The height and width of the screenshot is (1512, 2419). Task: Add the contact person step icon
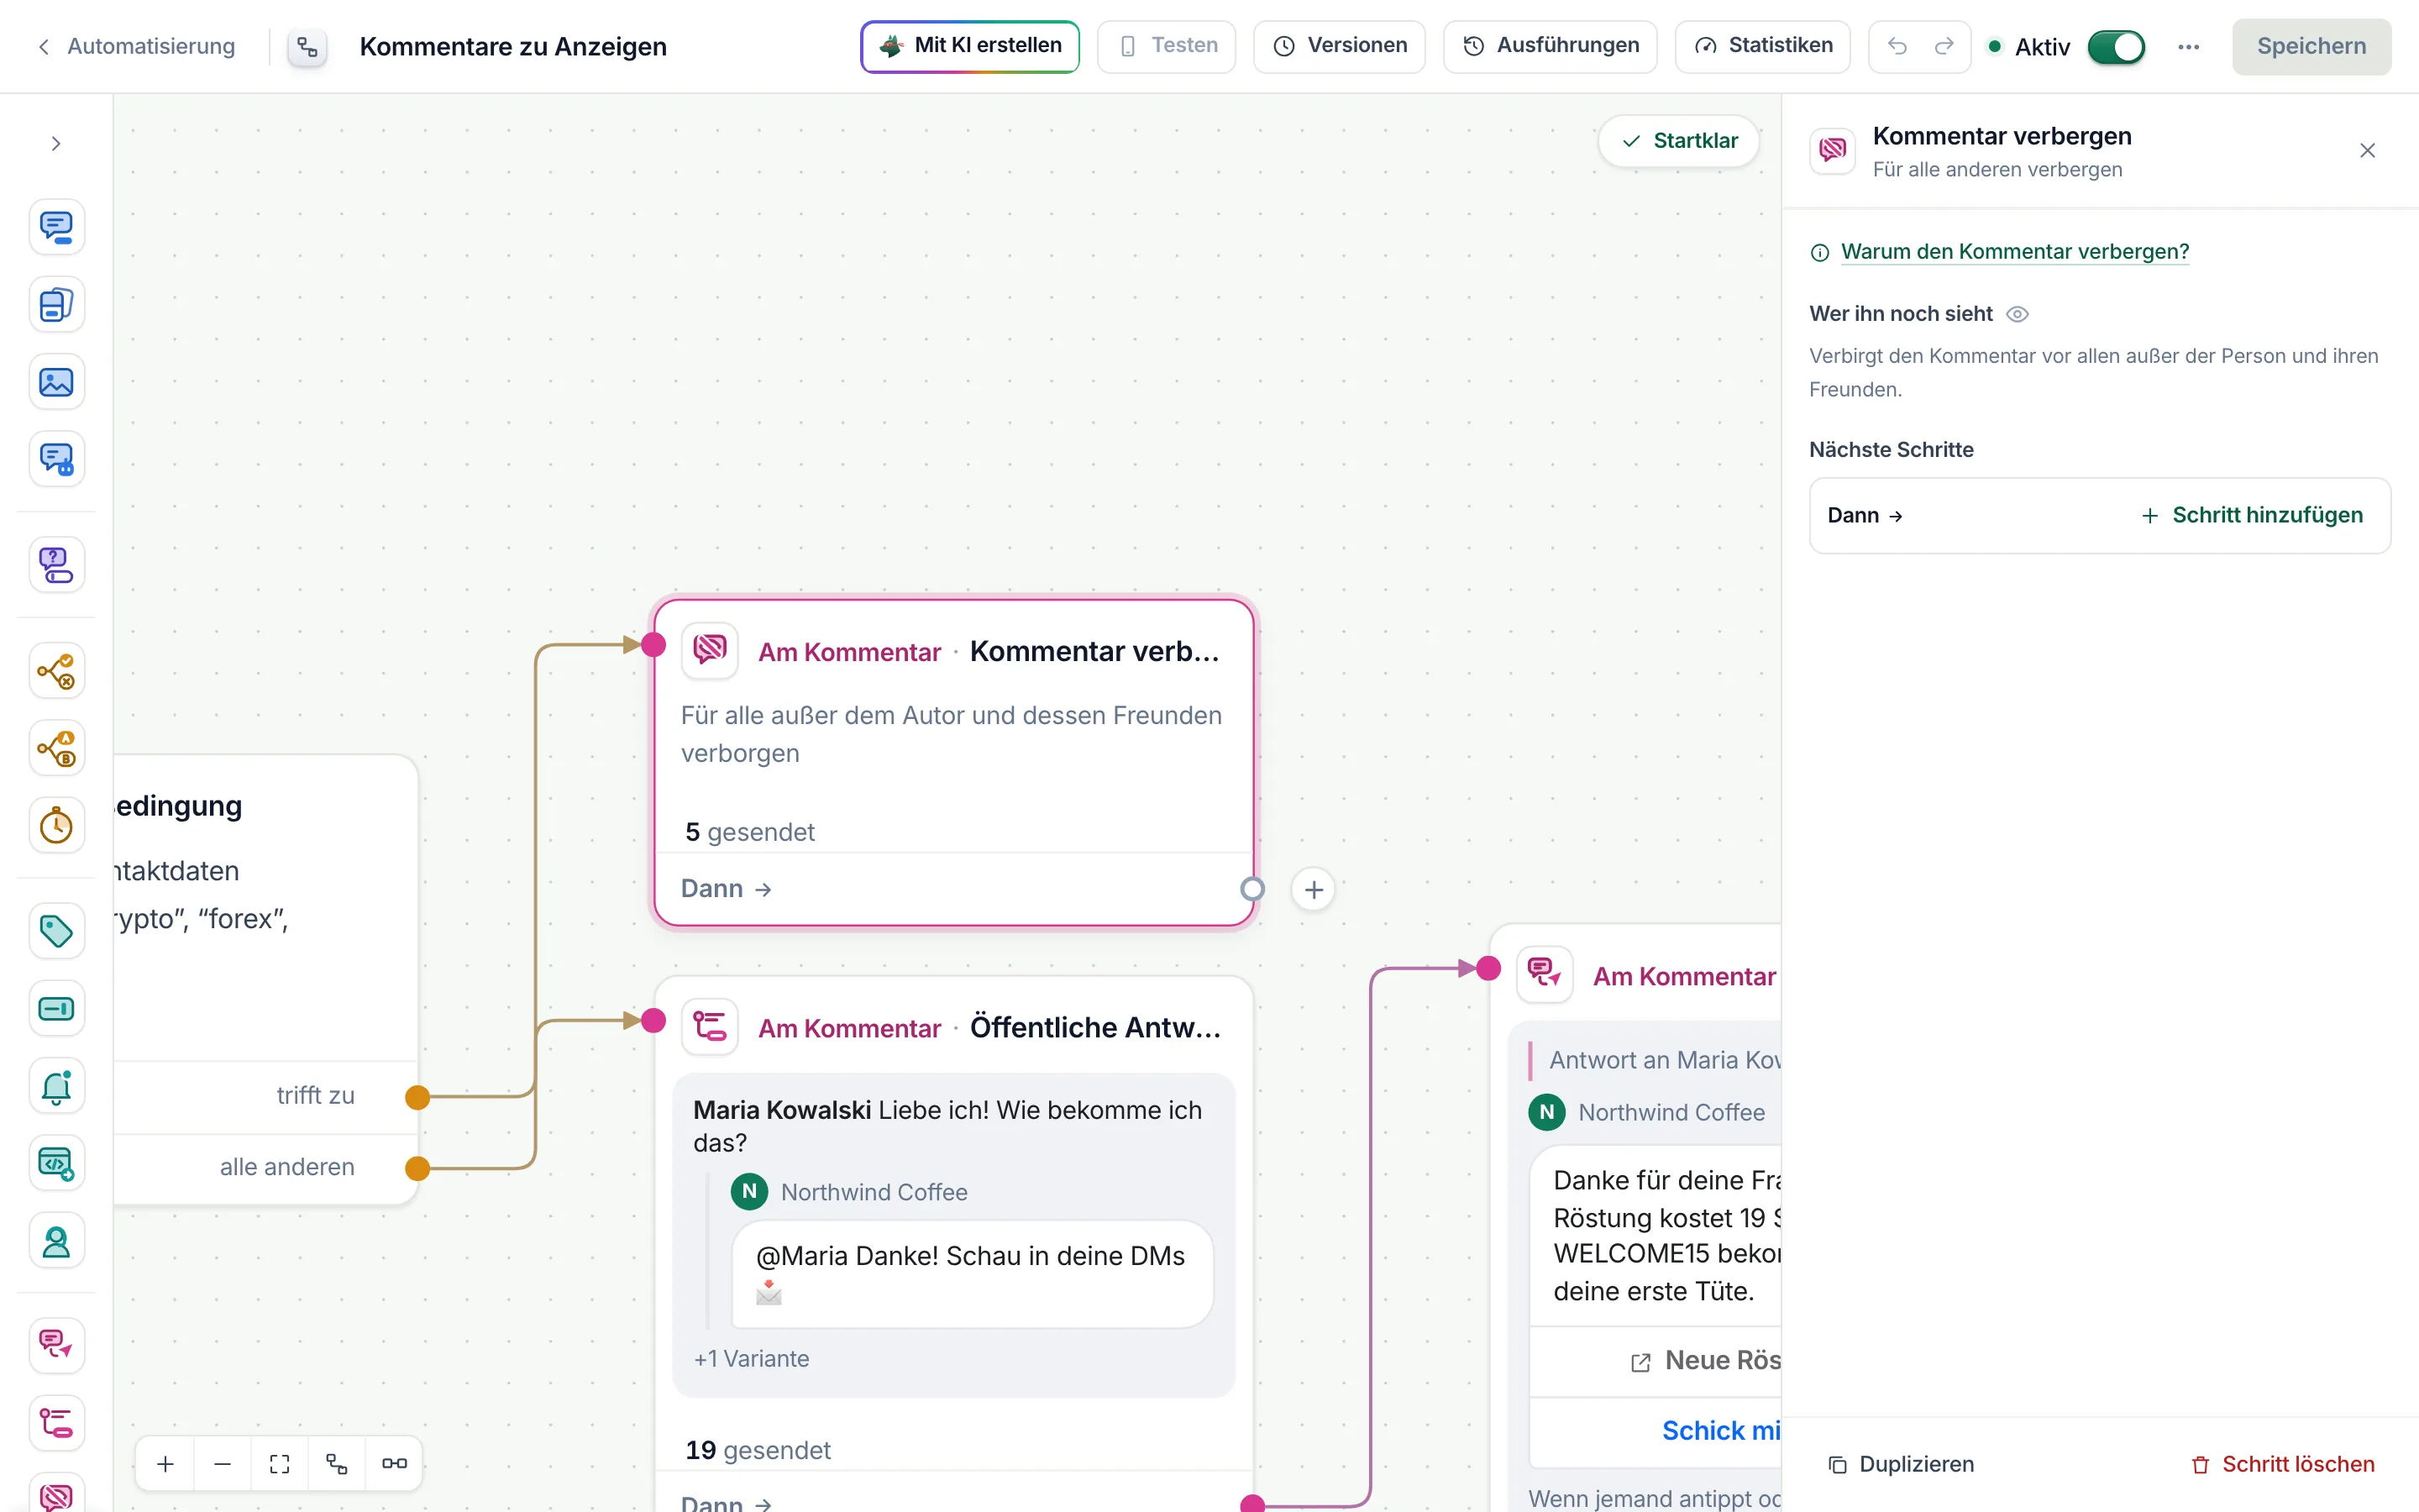(56, 1241)
